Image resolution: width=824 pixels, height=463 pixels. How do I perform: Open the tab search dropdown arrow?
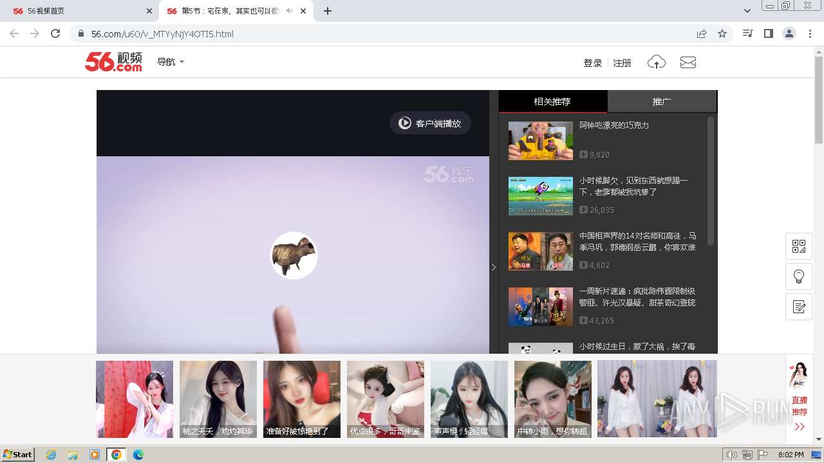[x=747, y=11]
